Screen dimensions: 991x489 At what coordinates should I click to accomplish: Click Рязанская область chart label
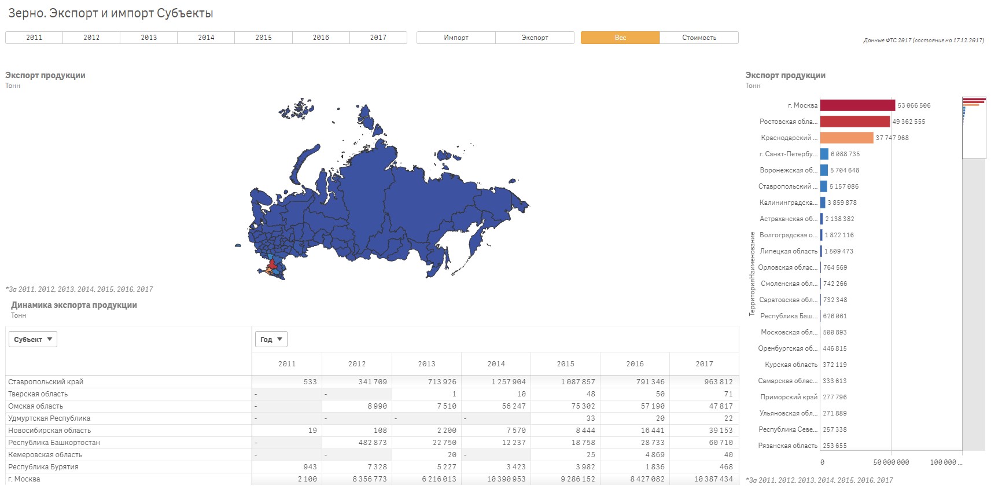coord(788,446)
